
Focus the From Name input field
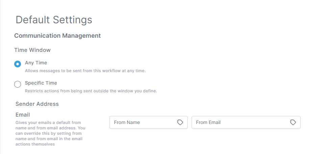click(148, 122)
